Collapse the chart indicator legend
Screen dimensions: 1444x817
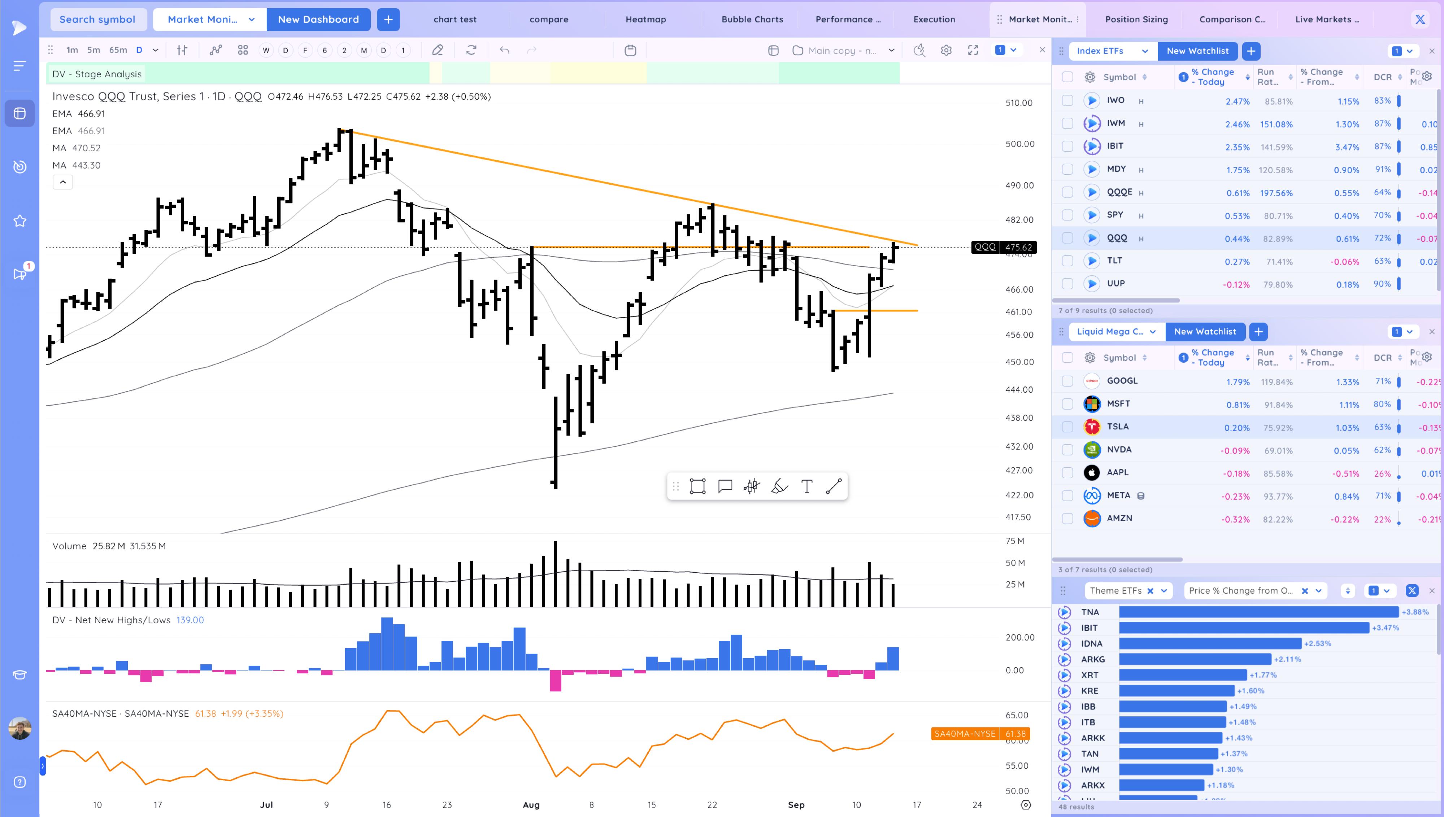coord(63,182)
